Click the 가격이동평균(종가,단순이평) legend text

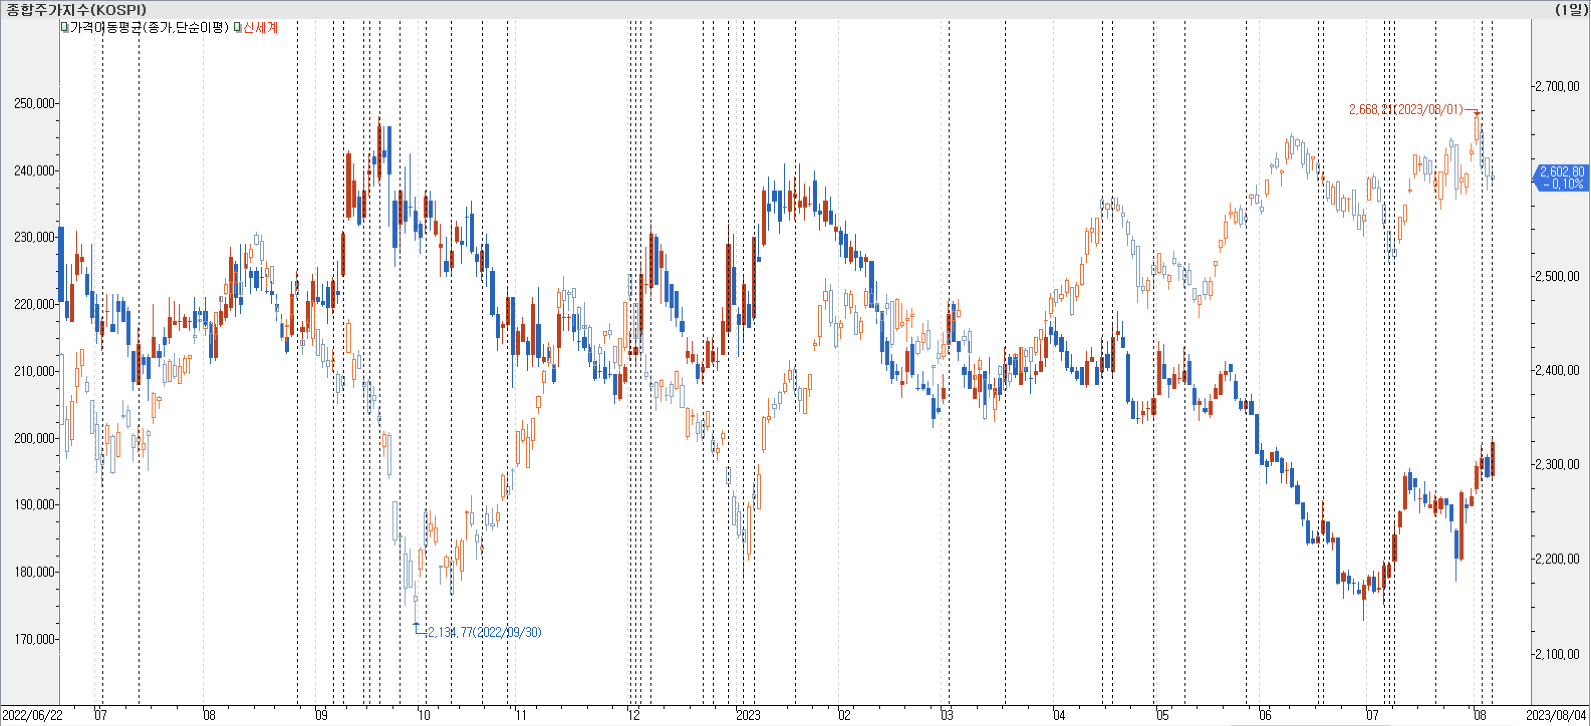(x=149, y=28)
